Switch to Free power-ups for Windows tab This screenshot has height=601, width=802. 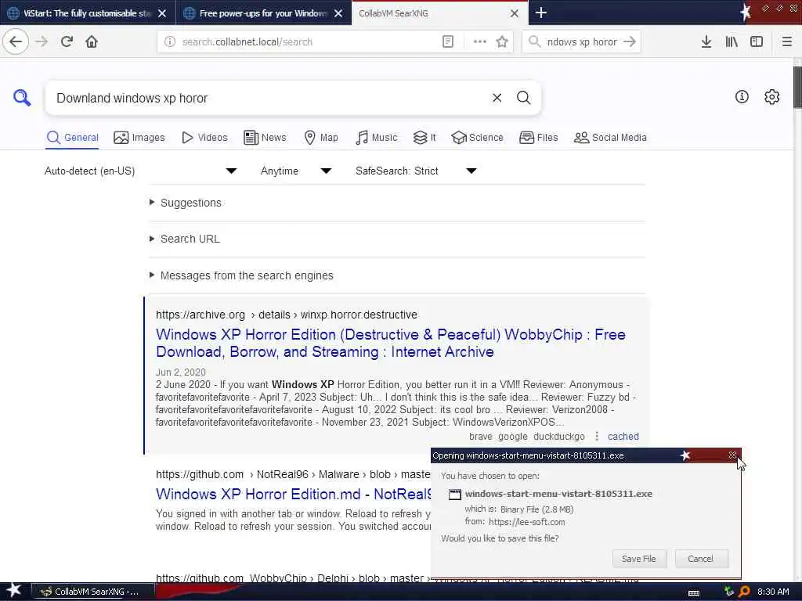click(x=264, y=13)
